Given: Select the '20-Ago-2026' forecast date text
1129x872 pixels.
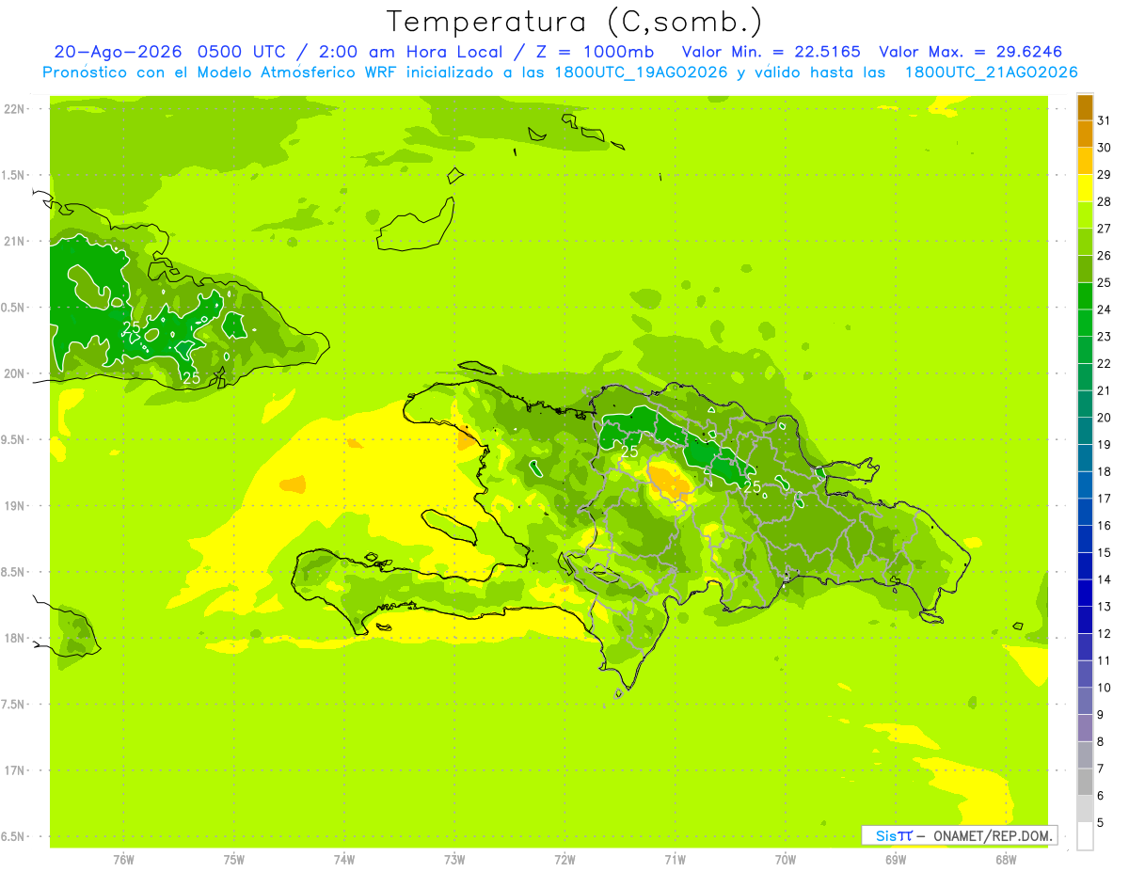Looking at the screenshot, I should (x=118, y=52).
